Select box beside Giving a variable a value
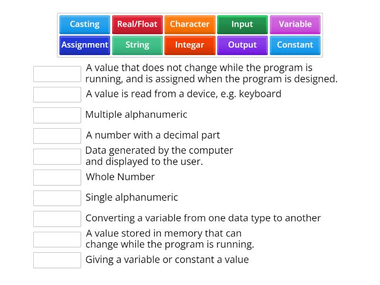Viewport: 380px width, 285px height. (x=57, y=260)
